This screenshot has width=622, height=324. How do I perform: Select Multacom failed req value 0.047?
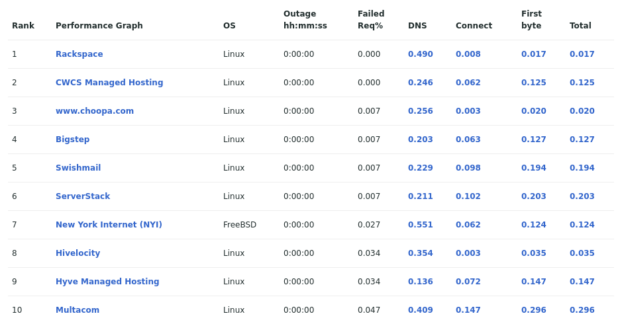tap(369, 309)
